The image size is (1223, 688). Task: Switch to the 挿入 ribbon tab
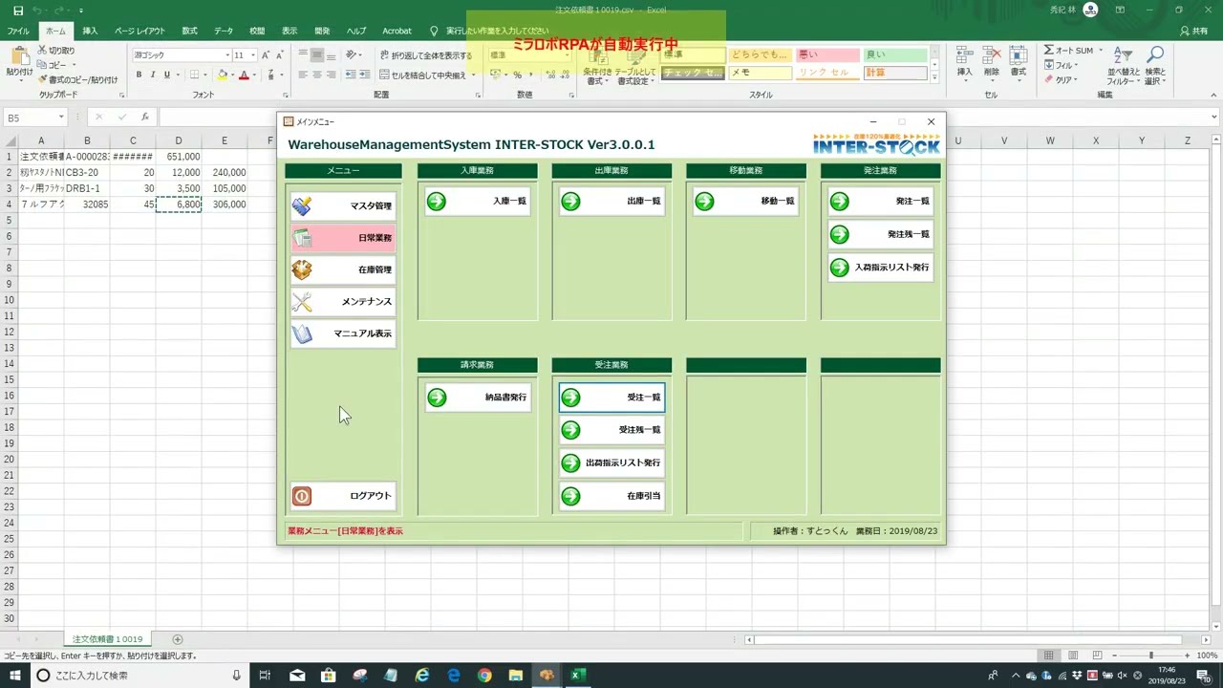point(90,31)
